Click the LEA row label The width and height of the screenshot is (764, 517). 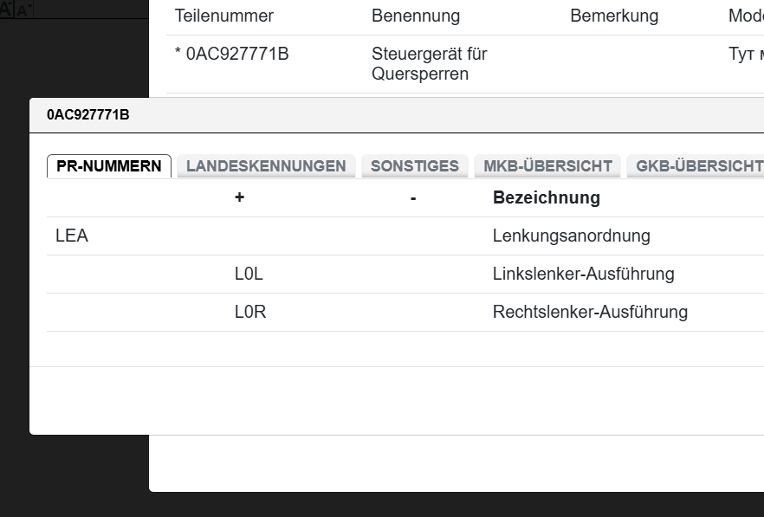click(72, 236)
